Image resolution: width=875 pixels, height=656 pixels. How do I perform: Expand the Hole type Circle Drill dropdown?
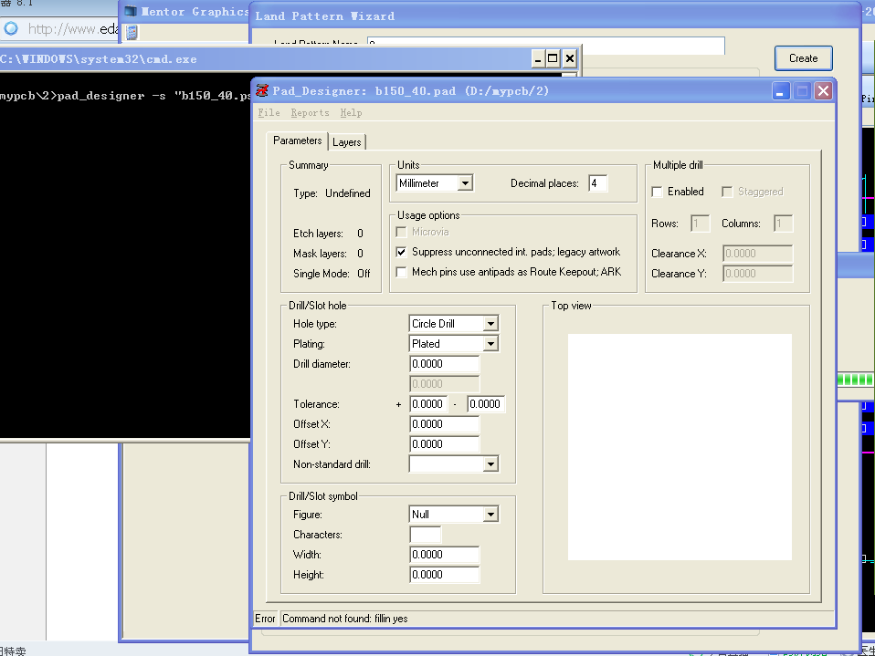490,324
